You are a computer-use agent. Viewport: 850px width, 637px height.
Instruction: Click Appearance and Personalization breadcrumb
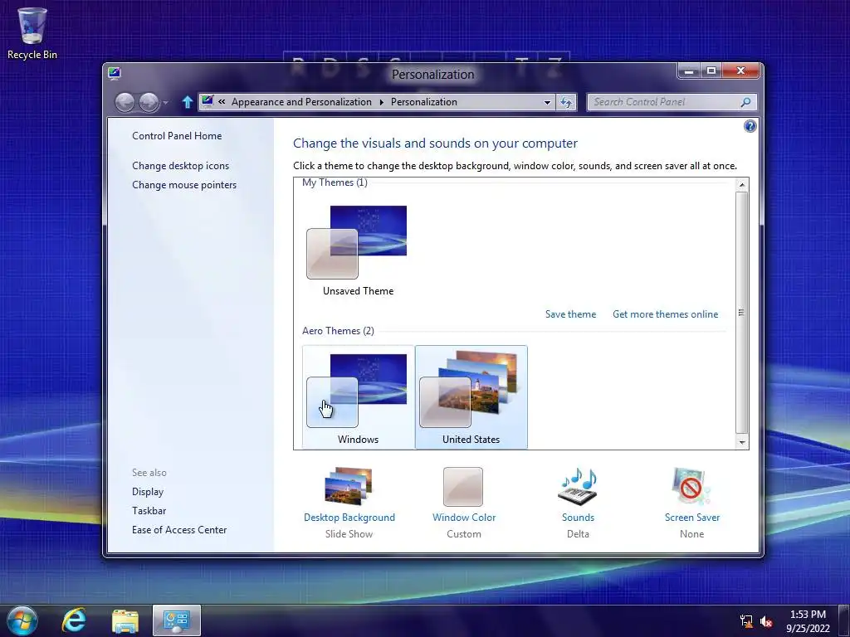[301, 102]
